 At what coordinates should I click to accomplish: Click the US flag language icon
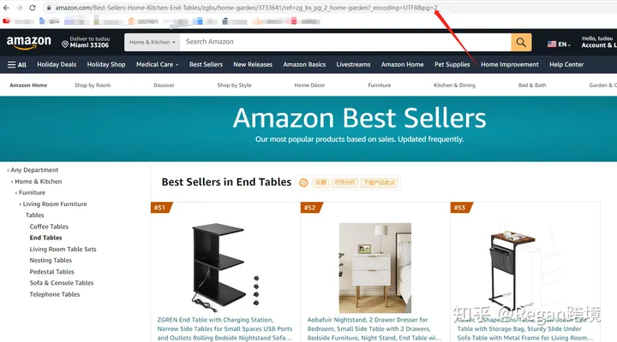[x=552, y=44]
